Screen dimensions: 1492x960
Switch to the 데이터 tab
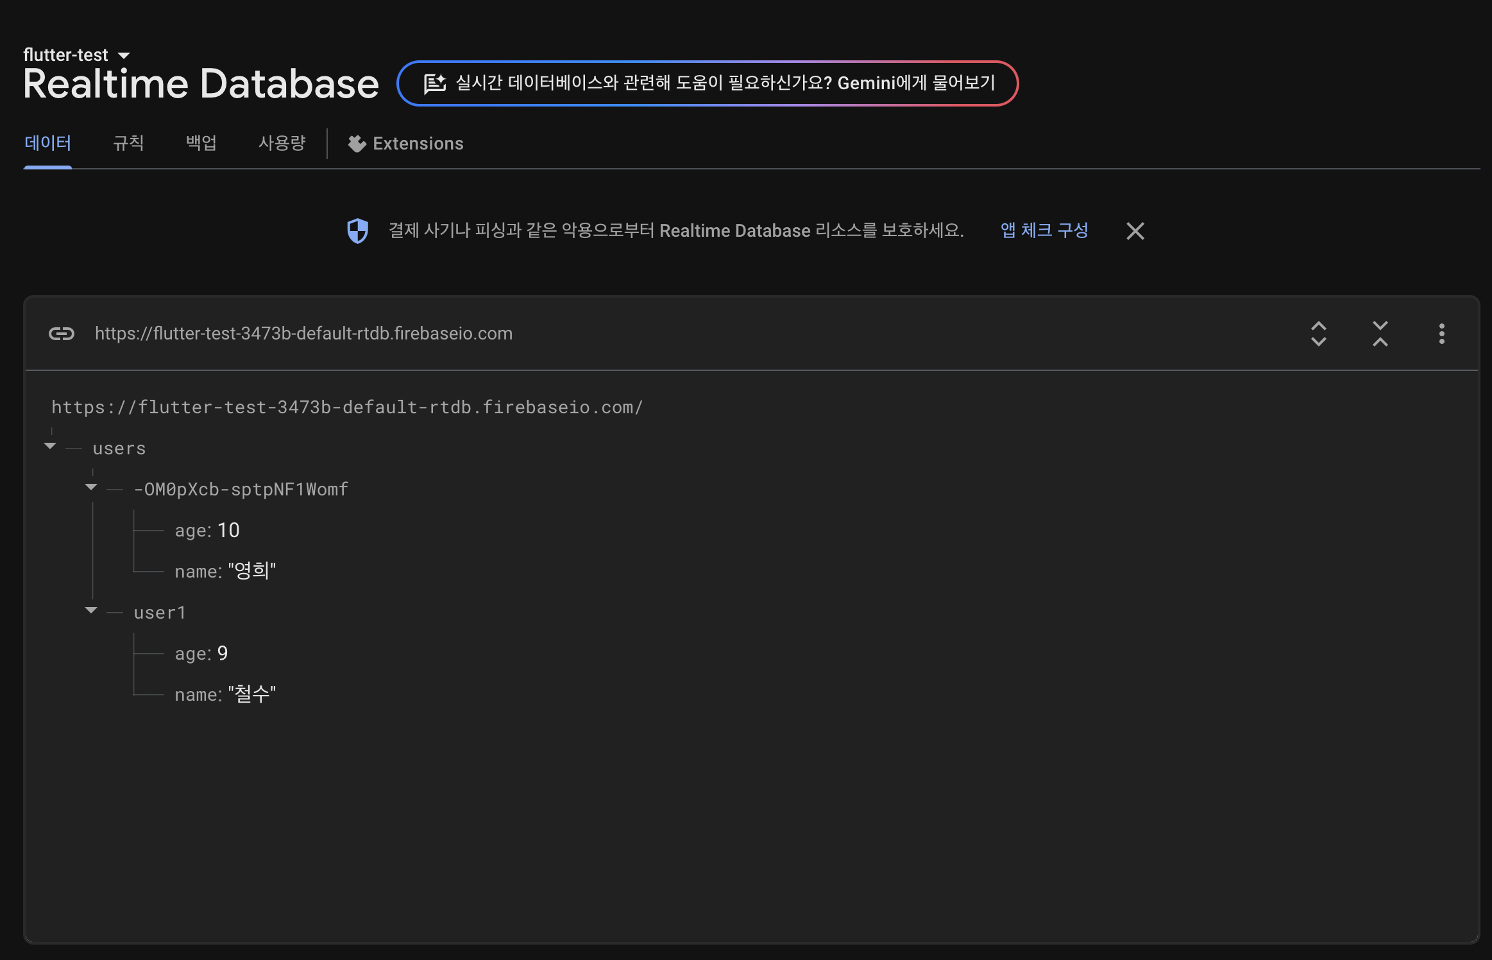48,143
